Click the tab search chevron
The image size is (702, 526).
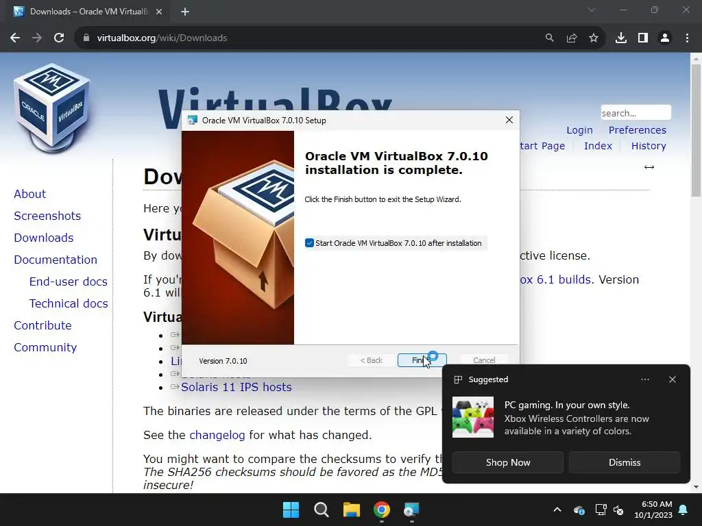click(x=592, y=10)
